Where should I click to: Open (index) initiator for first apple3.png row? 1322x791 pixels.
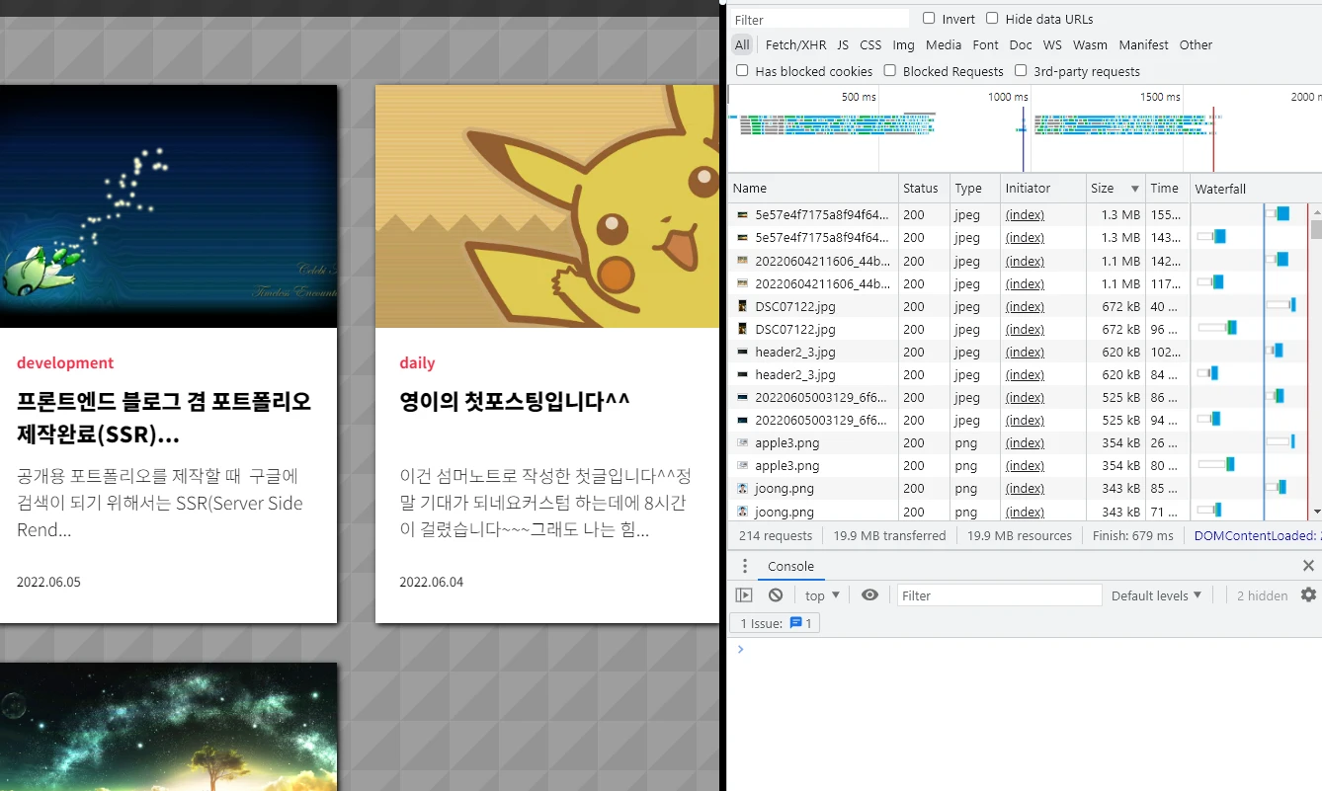point(1025,442)
